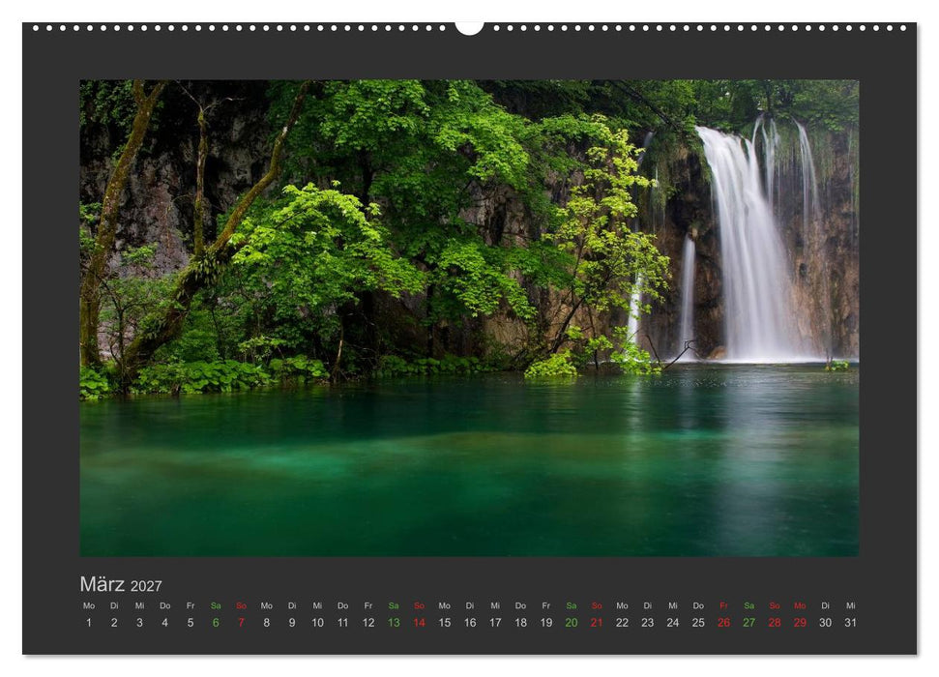Select date 8 in the calendar row
The height and width of the screenshot is (677, 939).
[267, 623]
